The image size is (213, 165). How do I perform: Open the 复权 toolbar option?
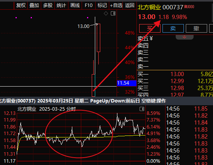click(21, 5)
